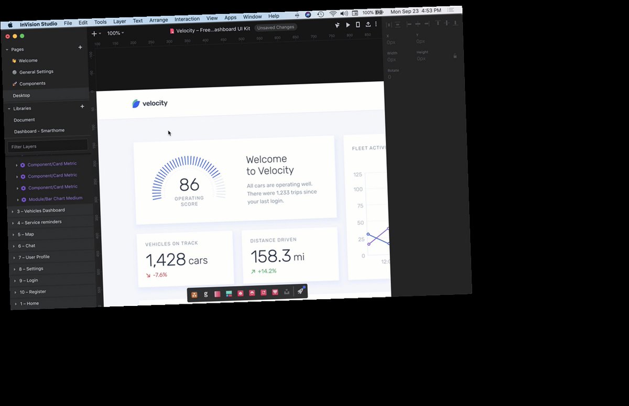Click the orange app icon in bottom toolbar
This screenshot has height=406, width=629.
click(x=194, y=294)
